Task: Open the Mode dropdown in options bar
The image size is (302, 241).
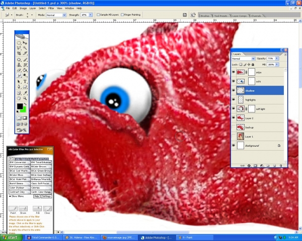Action: 64,15
